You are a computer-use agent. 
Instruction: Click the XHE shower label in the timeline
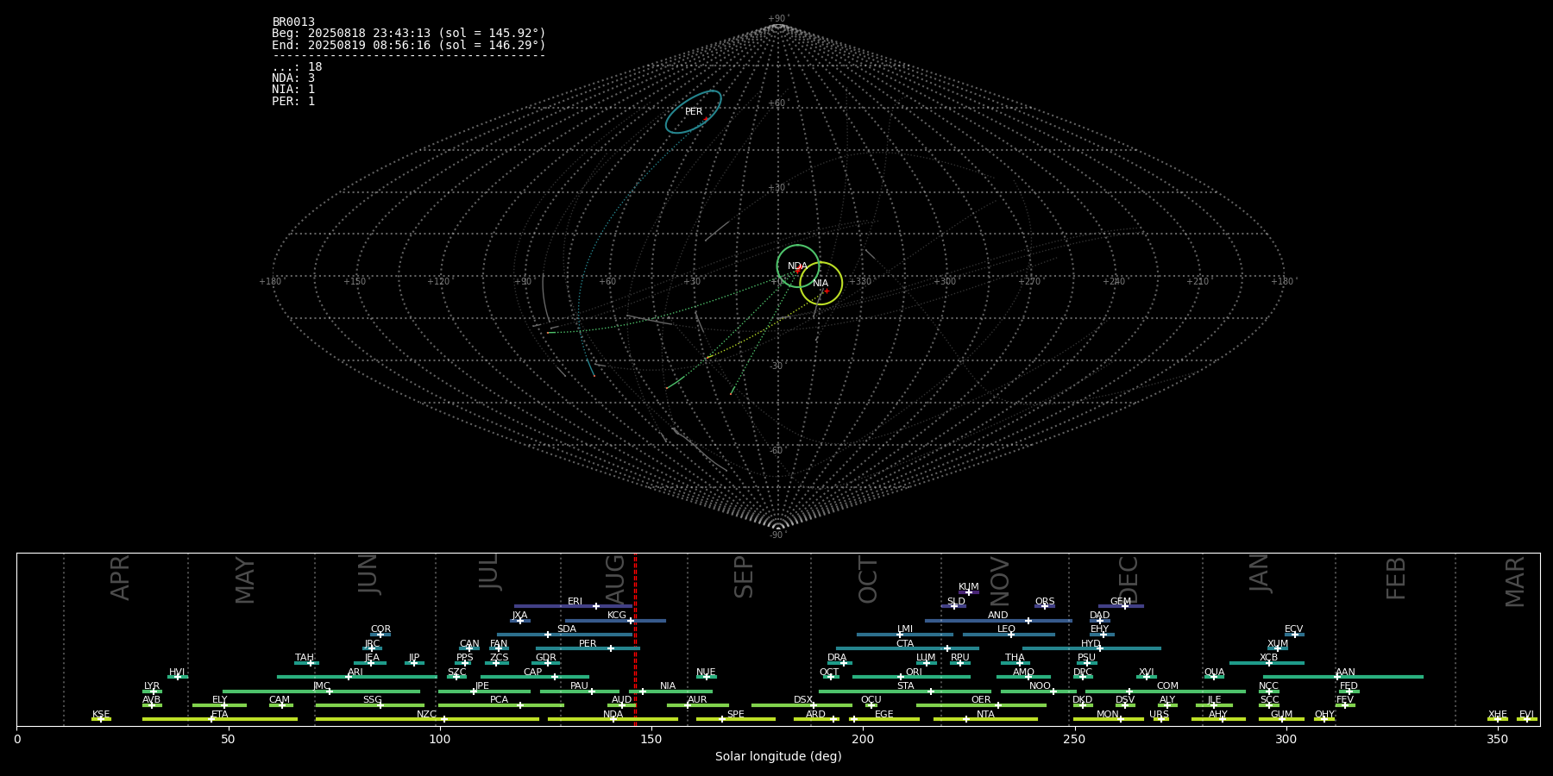(x=1498, y=715)
